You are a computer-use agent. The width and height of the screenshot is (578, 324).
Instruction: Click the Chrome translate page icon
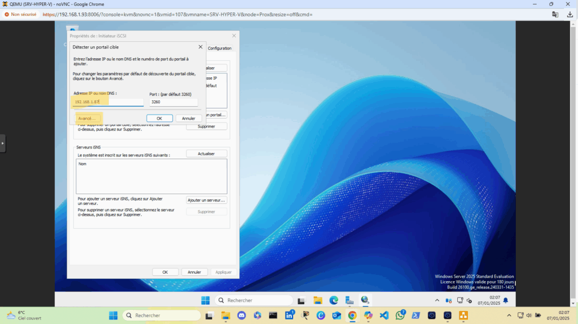point(555,14)
